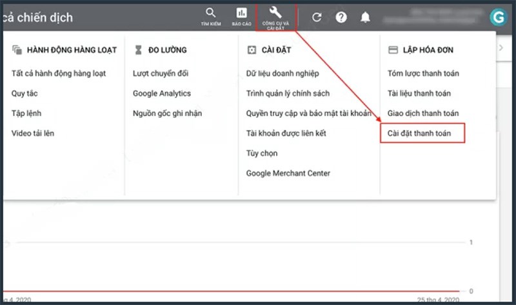Click the green G account avatar
Image resolution: width=516 pixels, height=305 pixels.
click(x=498, y=17)
